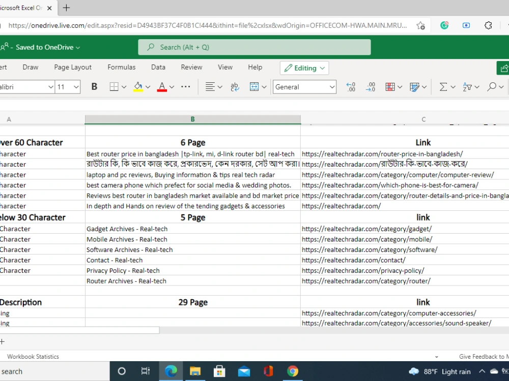Viewport: 509px width, 381px height.
Task: Open Workbook Statistics in status bar
Action: pos(33,357)
